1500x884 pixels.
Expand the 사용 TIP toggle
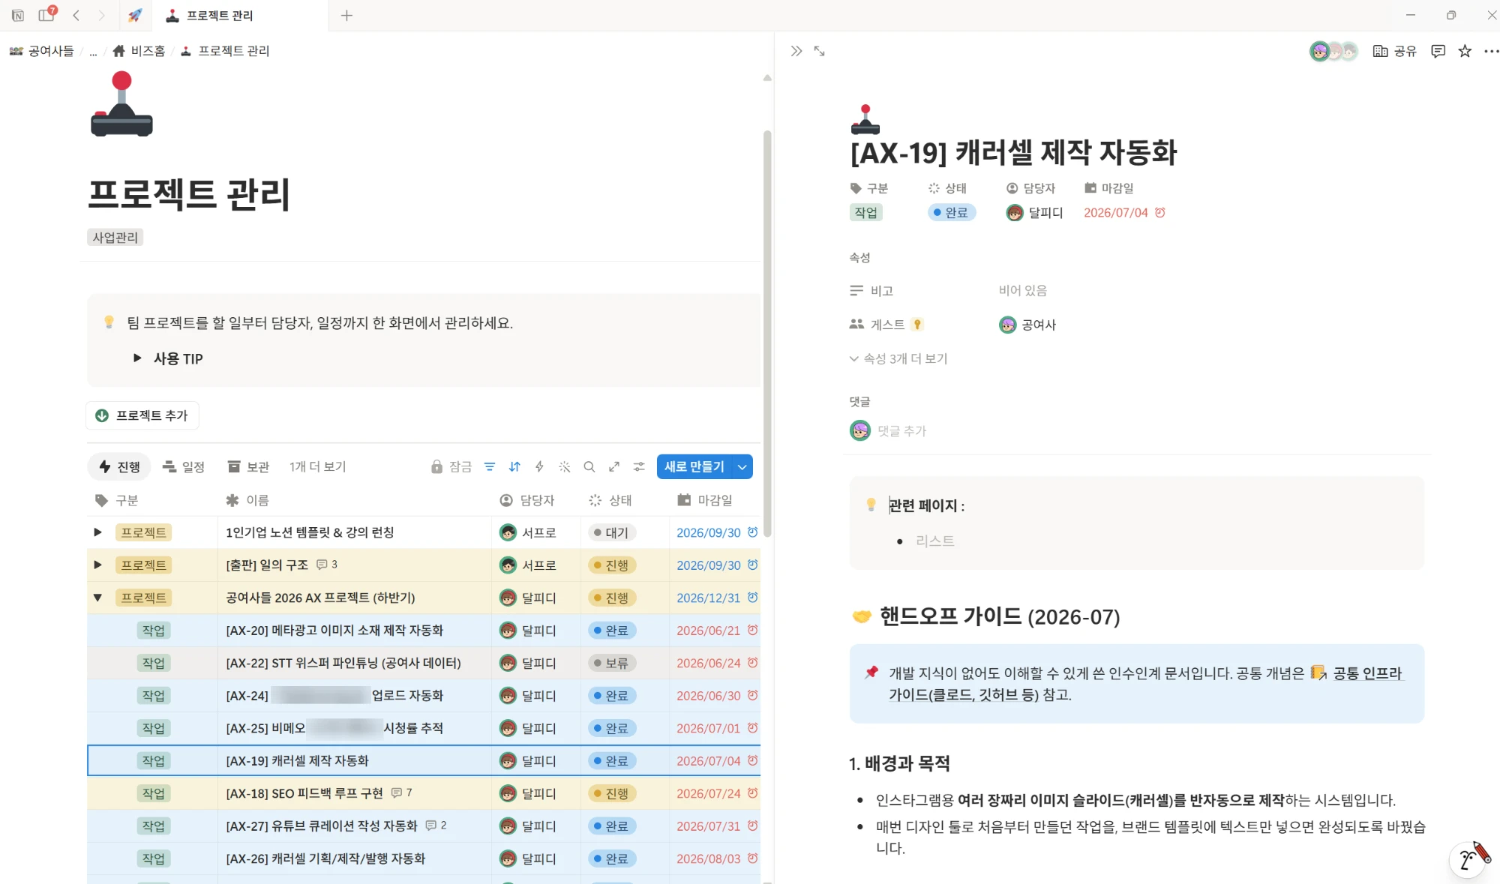point(137,358)
